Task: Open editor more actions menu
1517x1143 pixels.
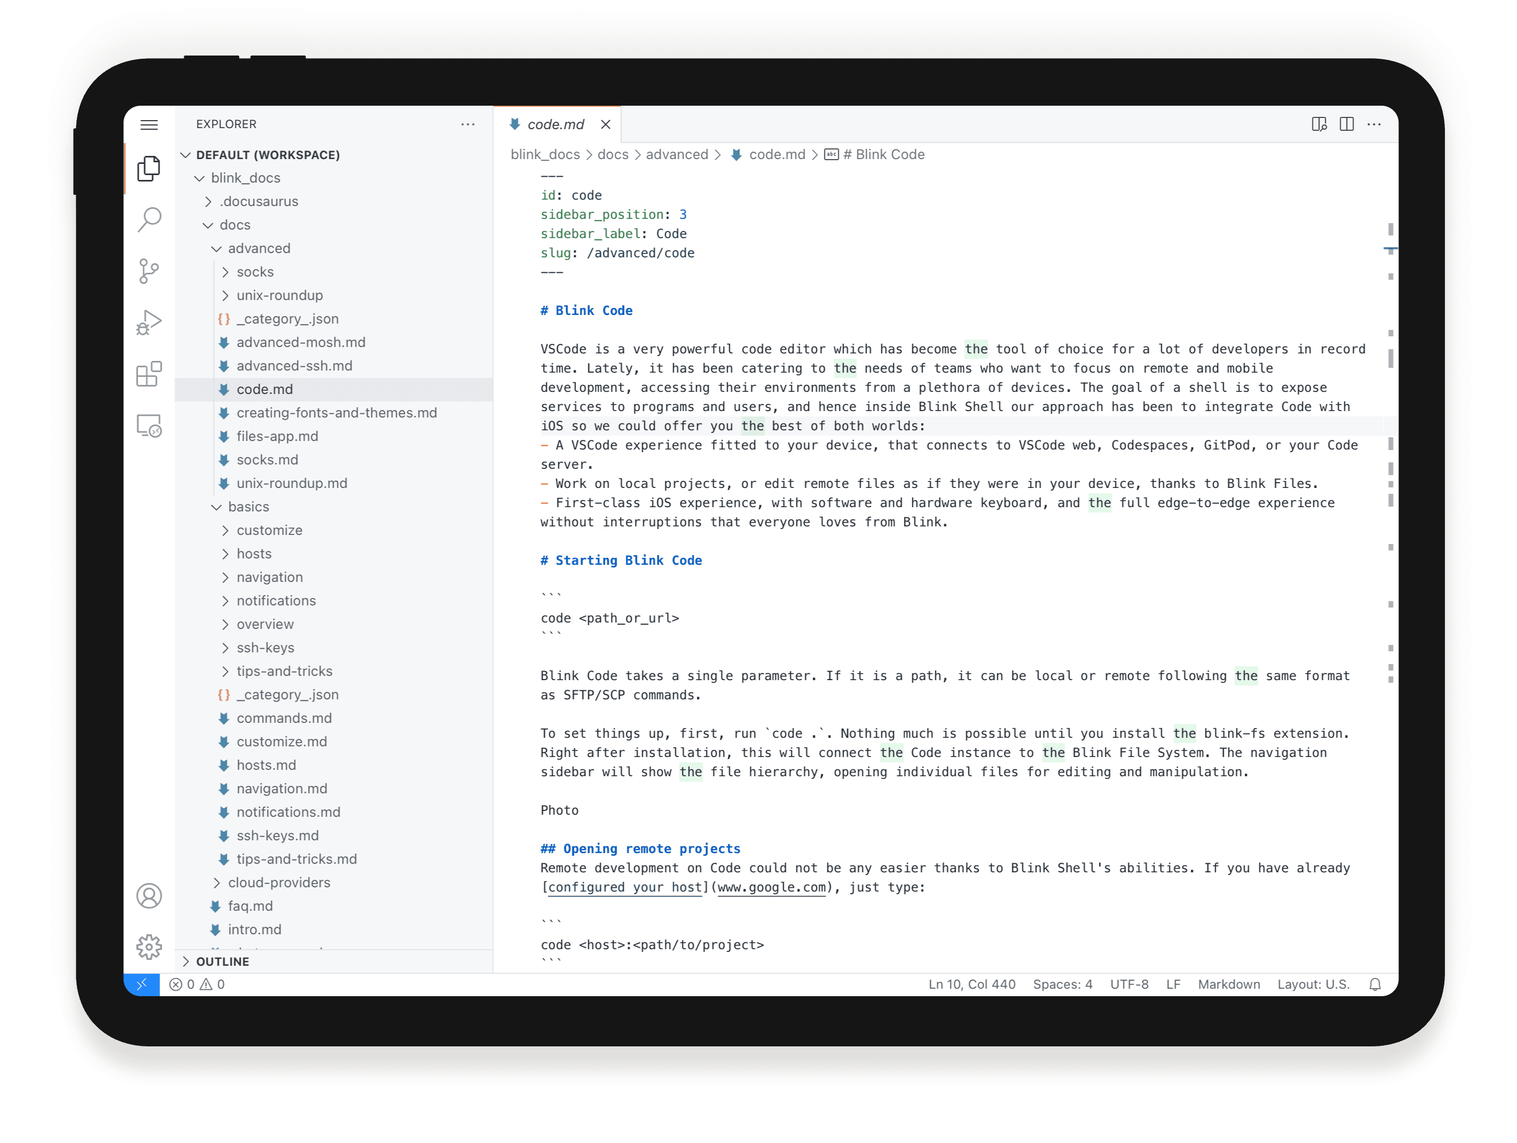Action: [x=1374, y=124]
